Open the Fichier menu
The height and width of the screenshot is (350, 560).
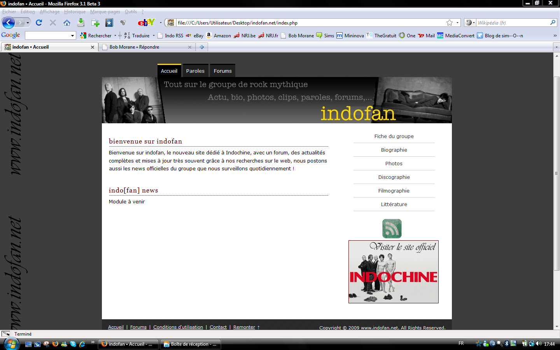[x=9, y=12]
